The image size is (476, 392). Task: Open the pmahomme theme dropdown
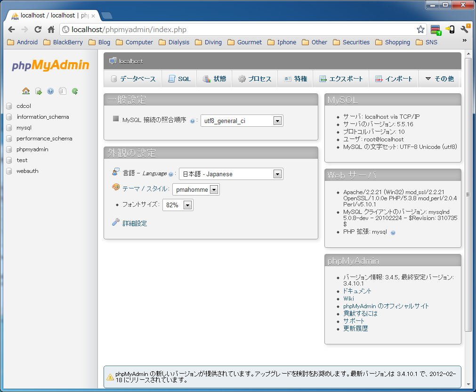196,189
